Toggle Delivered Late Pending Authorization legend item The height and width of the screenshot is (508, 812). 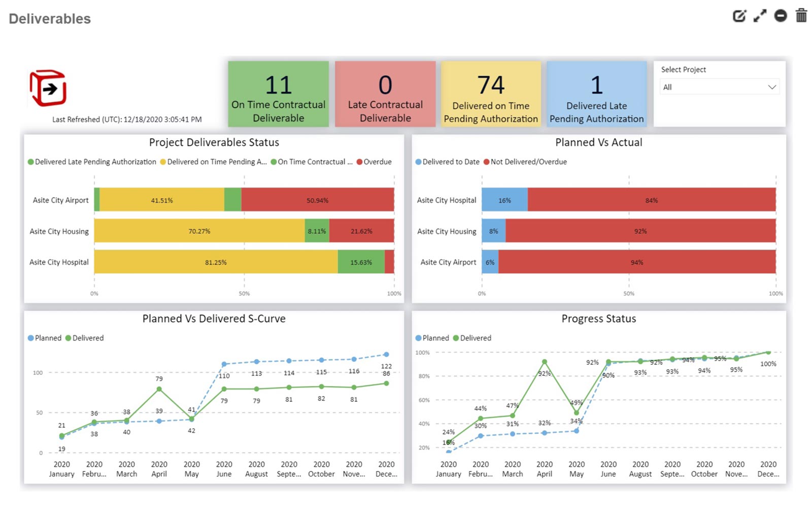[92, 162]
